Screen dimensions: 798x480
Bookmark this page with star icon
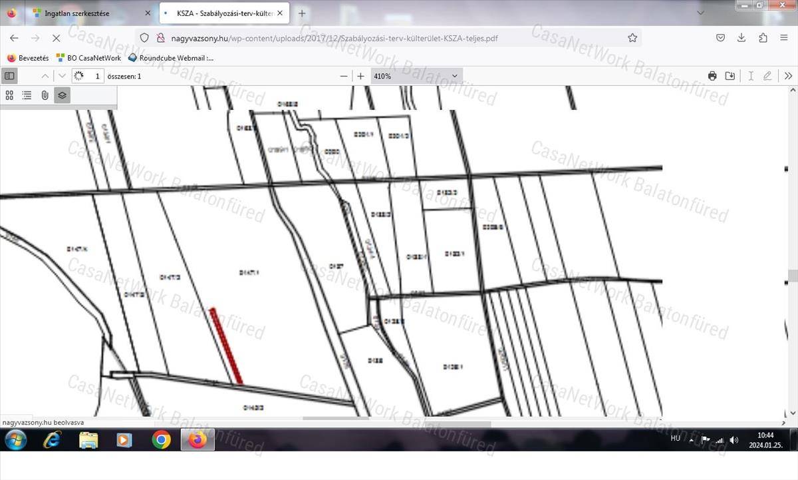click(632, 38)
